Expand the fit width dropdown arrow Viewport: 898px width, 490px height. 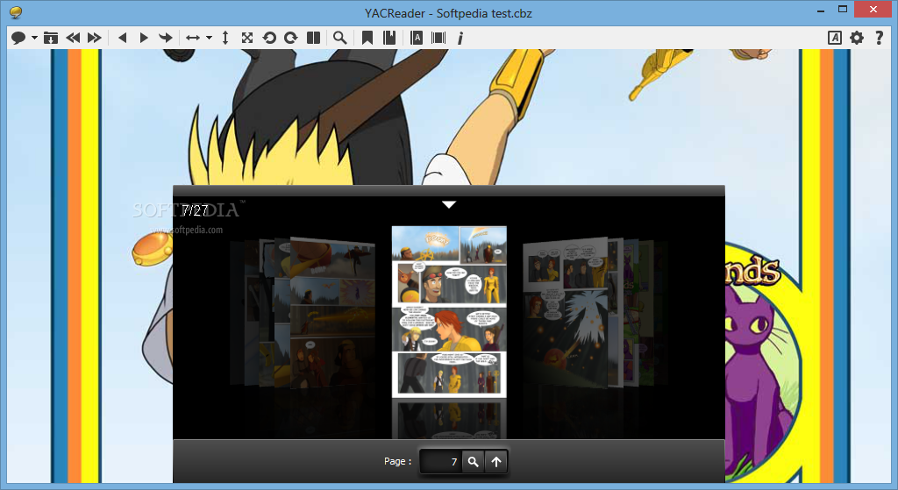click(x=209, y=38)
